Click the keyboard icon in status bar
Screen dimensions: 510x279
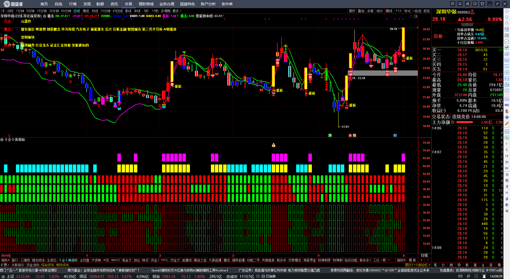[460, 276]
